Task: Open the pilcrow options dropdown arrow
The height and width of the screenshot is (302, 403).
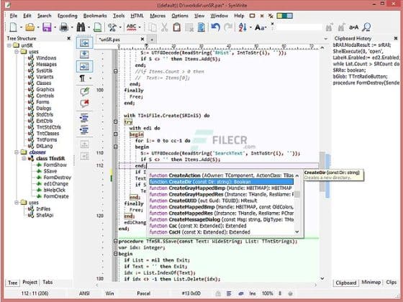Action: [x=90, y=78]
